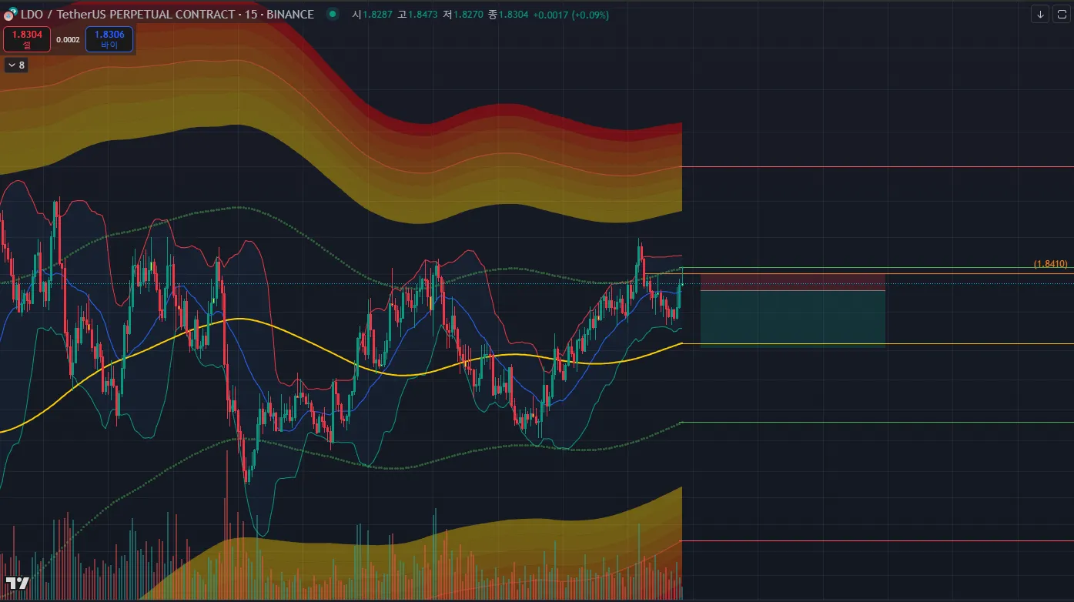Image resolution: width=1074 pixels, height=602 pixels.
Task: Click the LDO coin logo icon
Action: [x=11, y=14]
